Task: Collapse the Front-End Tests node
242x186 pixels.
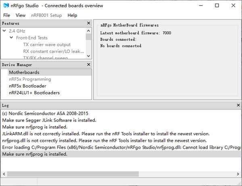Action: (x=11, y=37)
